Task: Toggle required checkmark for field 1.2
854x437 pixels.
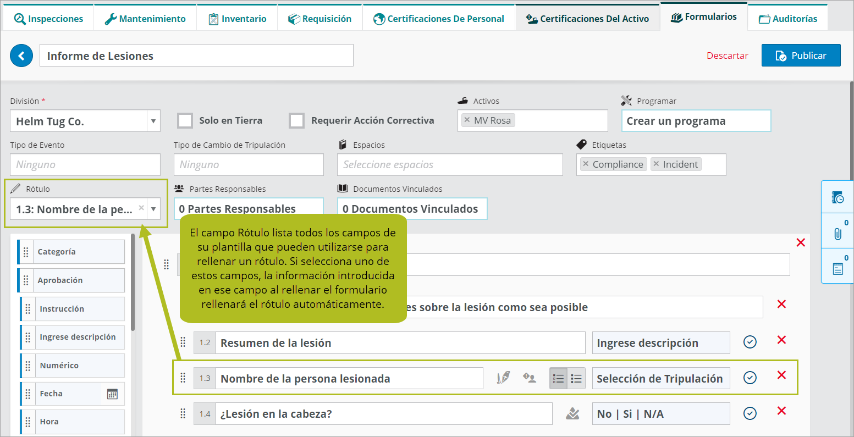Action: click(750, 342)
